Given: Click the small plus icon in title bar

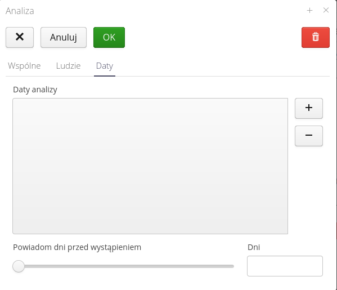Looking at the screenshot, I should pos(309,10).
